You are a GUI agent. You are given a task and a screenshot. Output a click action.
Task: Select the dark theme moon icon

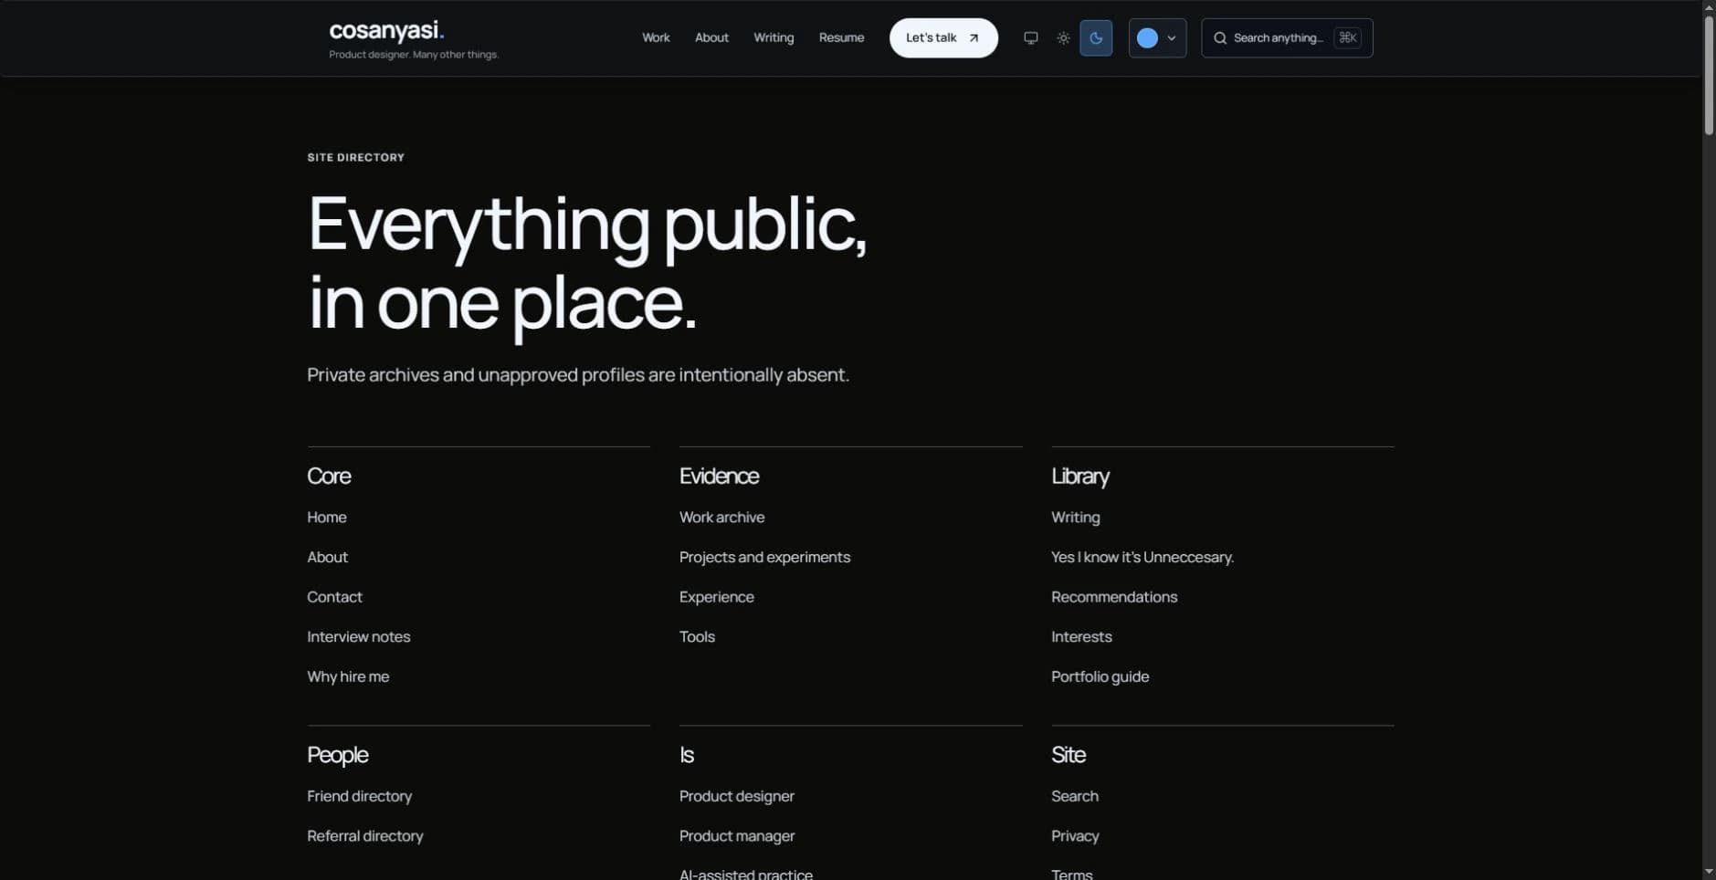(x=1096, y=38)
